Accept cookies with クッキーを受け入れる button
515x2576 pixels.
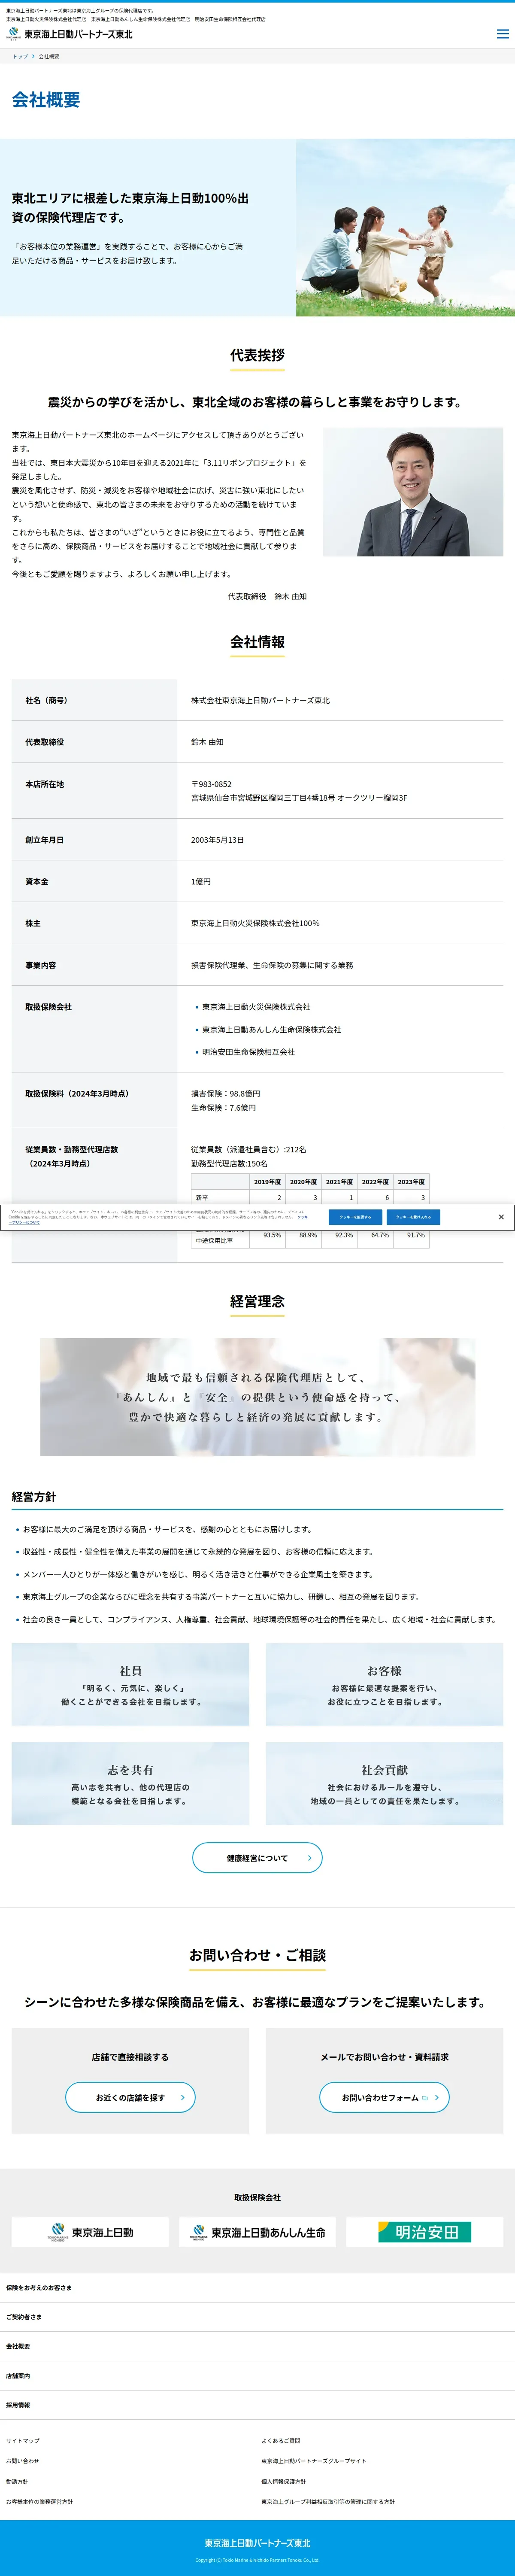(x=413, y=1217)
